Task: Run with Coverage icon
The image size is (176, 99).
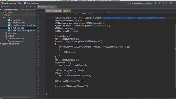Action: click(163, 3)
